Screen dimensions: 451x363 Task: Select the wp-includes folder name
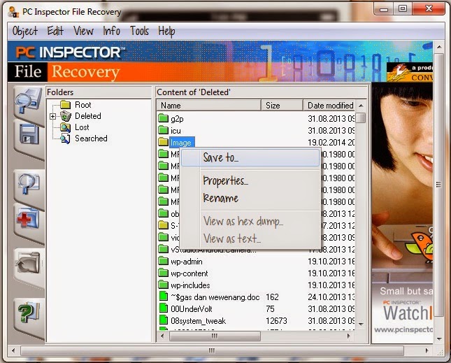[190, 285]
